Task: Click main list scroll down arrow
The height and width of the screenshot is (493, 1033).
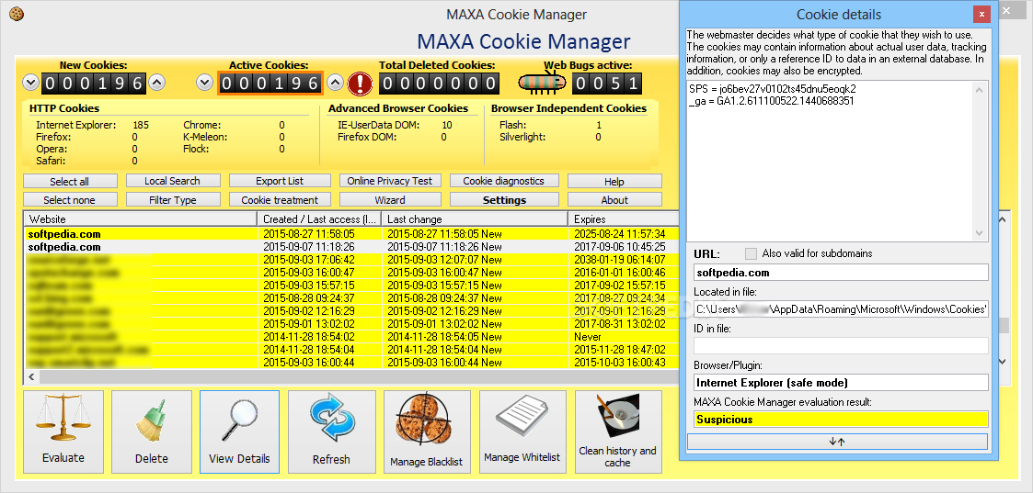Action: [1002, 362]
